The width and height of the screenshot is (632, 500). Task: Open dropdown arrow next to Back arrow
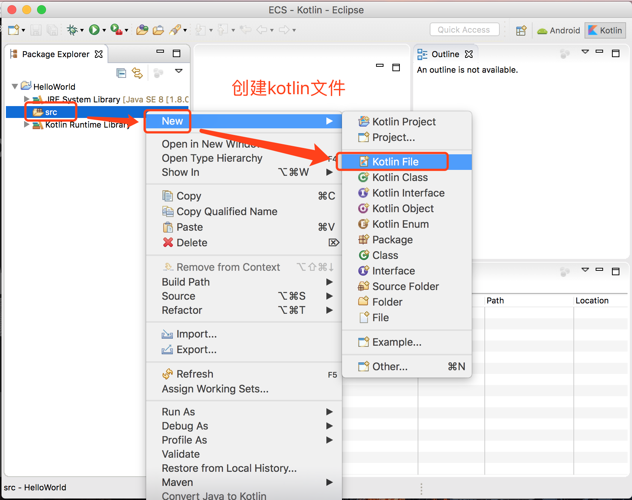tap(272, 30)
